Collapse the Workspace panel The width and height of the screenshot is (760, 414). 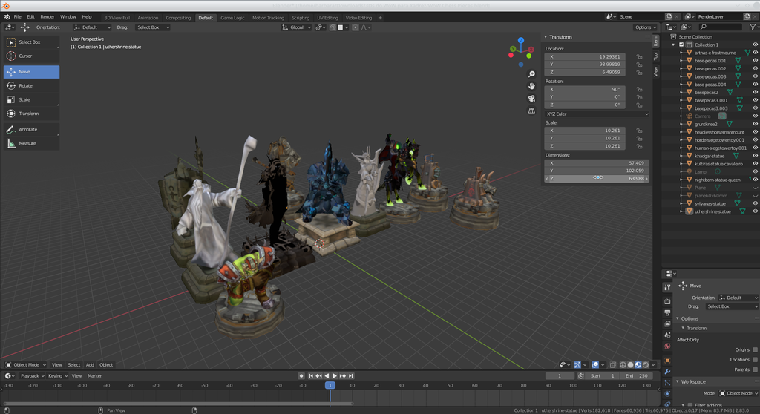click(x=692, y=382)
